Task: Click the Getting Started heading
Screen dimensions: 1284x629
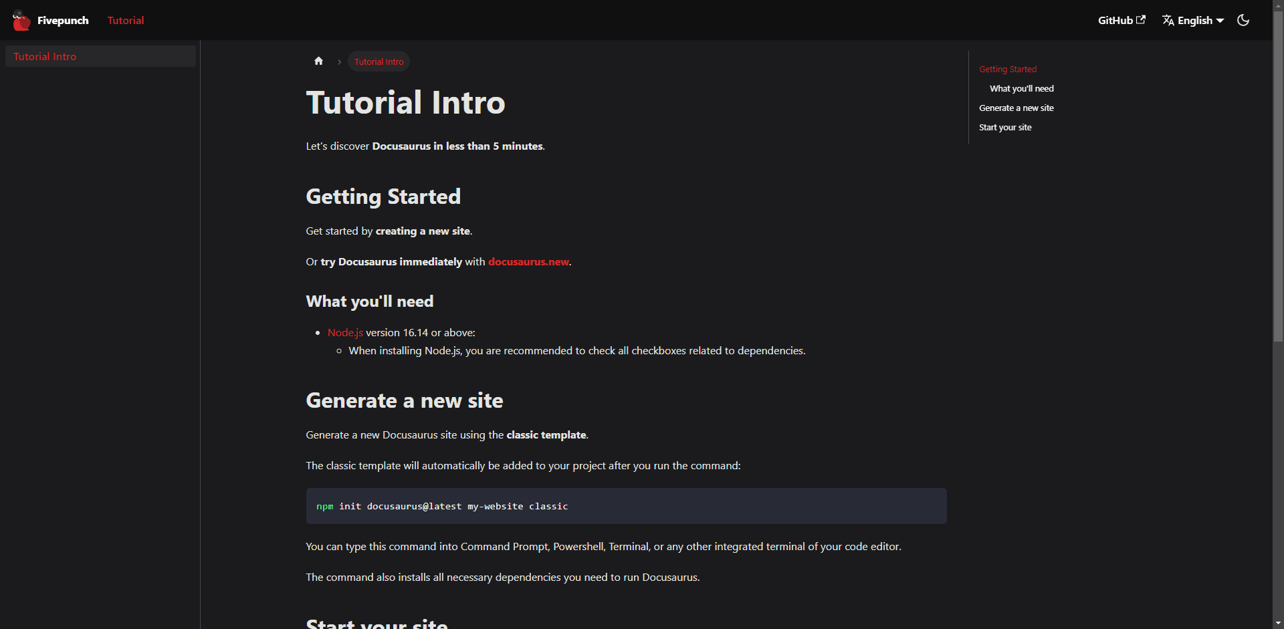Action: pos(383,197)
